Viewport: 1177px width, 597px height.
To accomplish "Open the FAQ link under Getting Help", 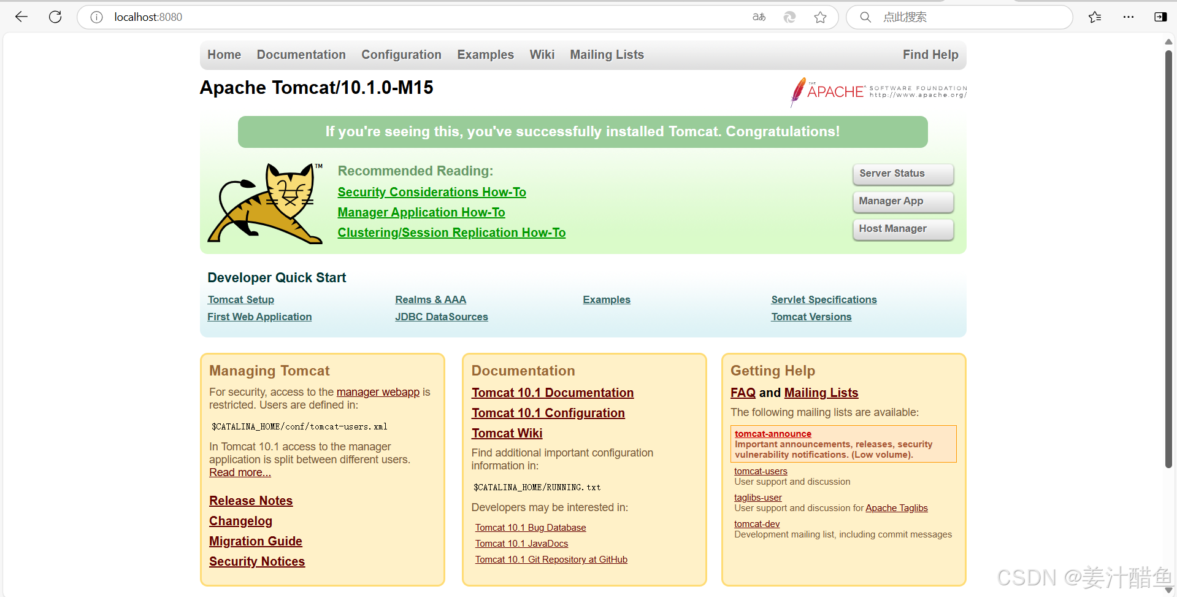I will pos(743,393).
